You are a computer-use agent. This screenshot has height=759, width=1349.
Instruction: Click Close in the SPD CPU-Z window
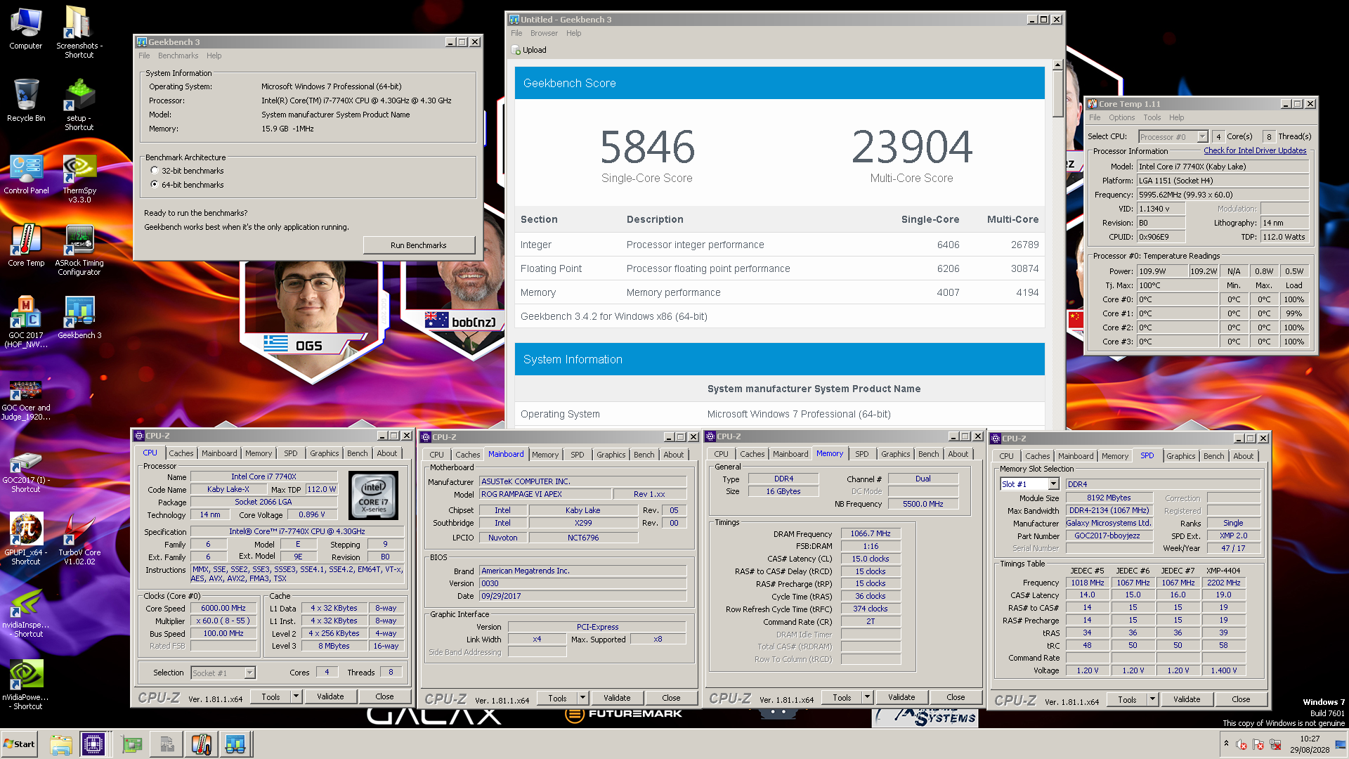tap(1241, 699)
